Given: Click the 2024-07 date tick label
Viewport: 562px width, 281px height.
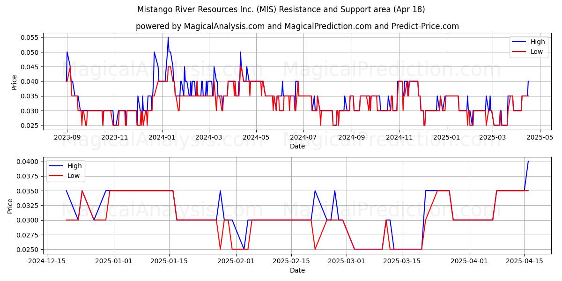Looking at the screenshot, I should coord(303,137).
